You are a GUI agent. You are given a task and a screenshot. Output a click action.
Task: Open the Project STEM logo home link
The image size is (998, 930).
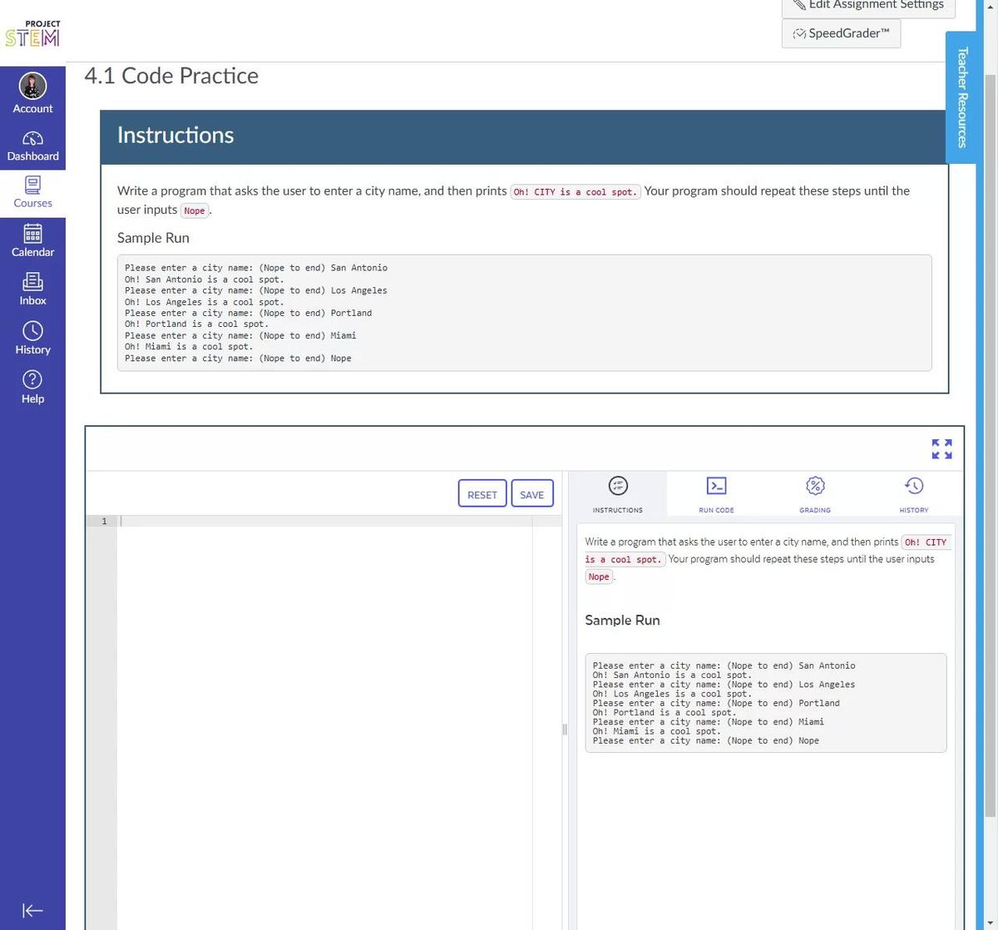click(x=32, y=33)
